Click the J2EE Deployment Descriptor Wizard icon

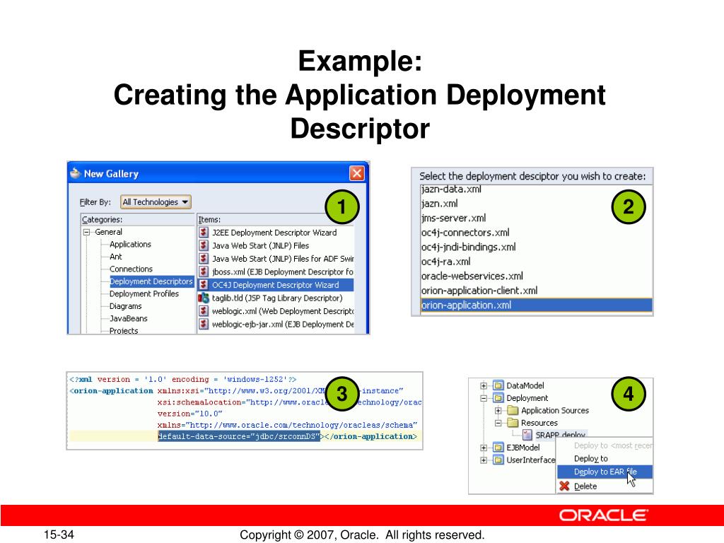coord(202,232)
